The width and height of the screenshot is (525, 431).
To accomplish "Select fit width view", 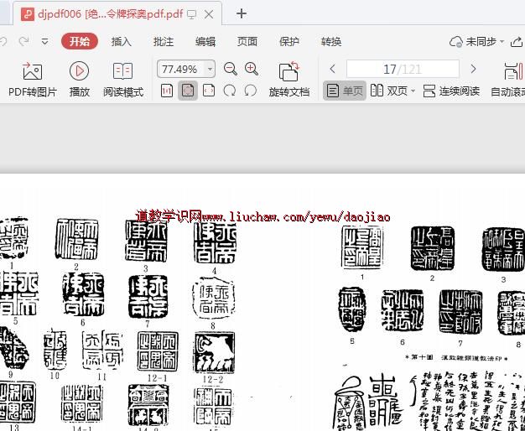I will click(209, 91).
